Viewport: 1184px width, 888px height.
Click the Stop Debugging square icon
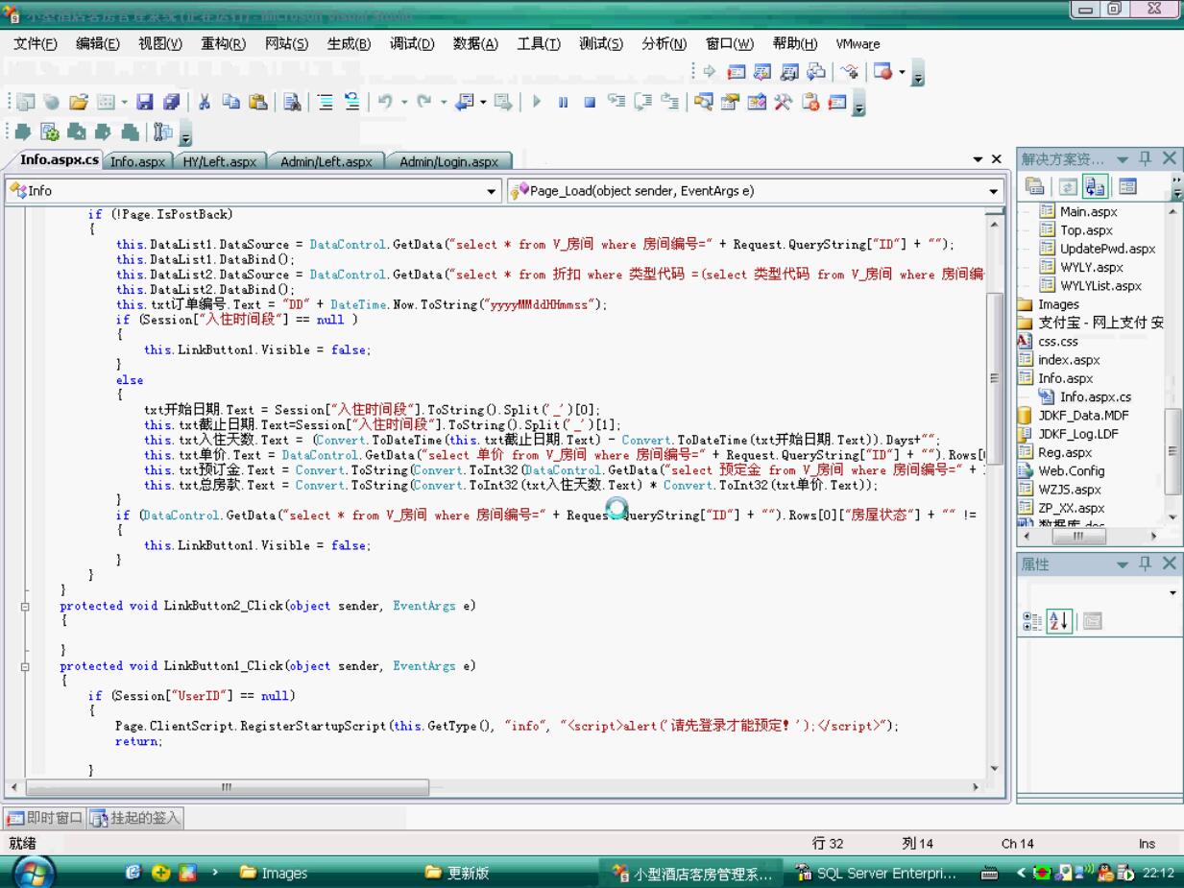[590, 102]
